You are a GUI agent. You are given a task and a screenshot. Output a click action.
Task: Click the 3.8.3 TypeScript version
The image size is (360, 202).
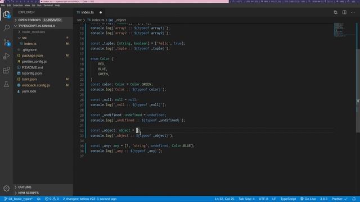[x=324, y=199]
